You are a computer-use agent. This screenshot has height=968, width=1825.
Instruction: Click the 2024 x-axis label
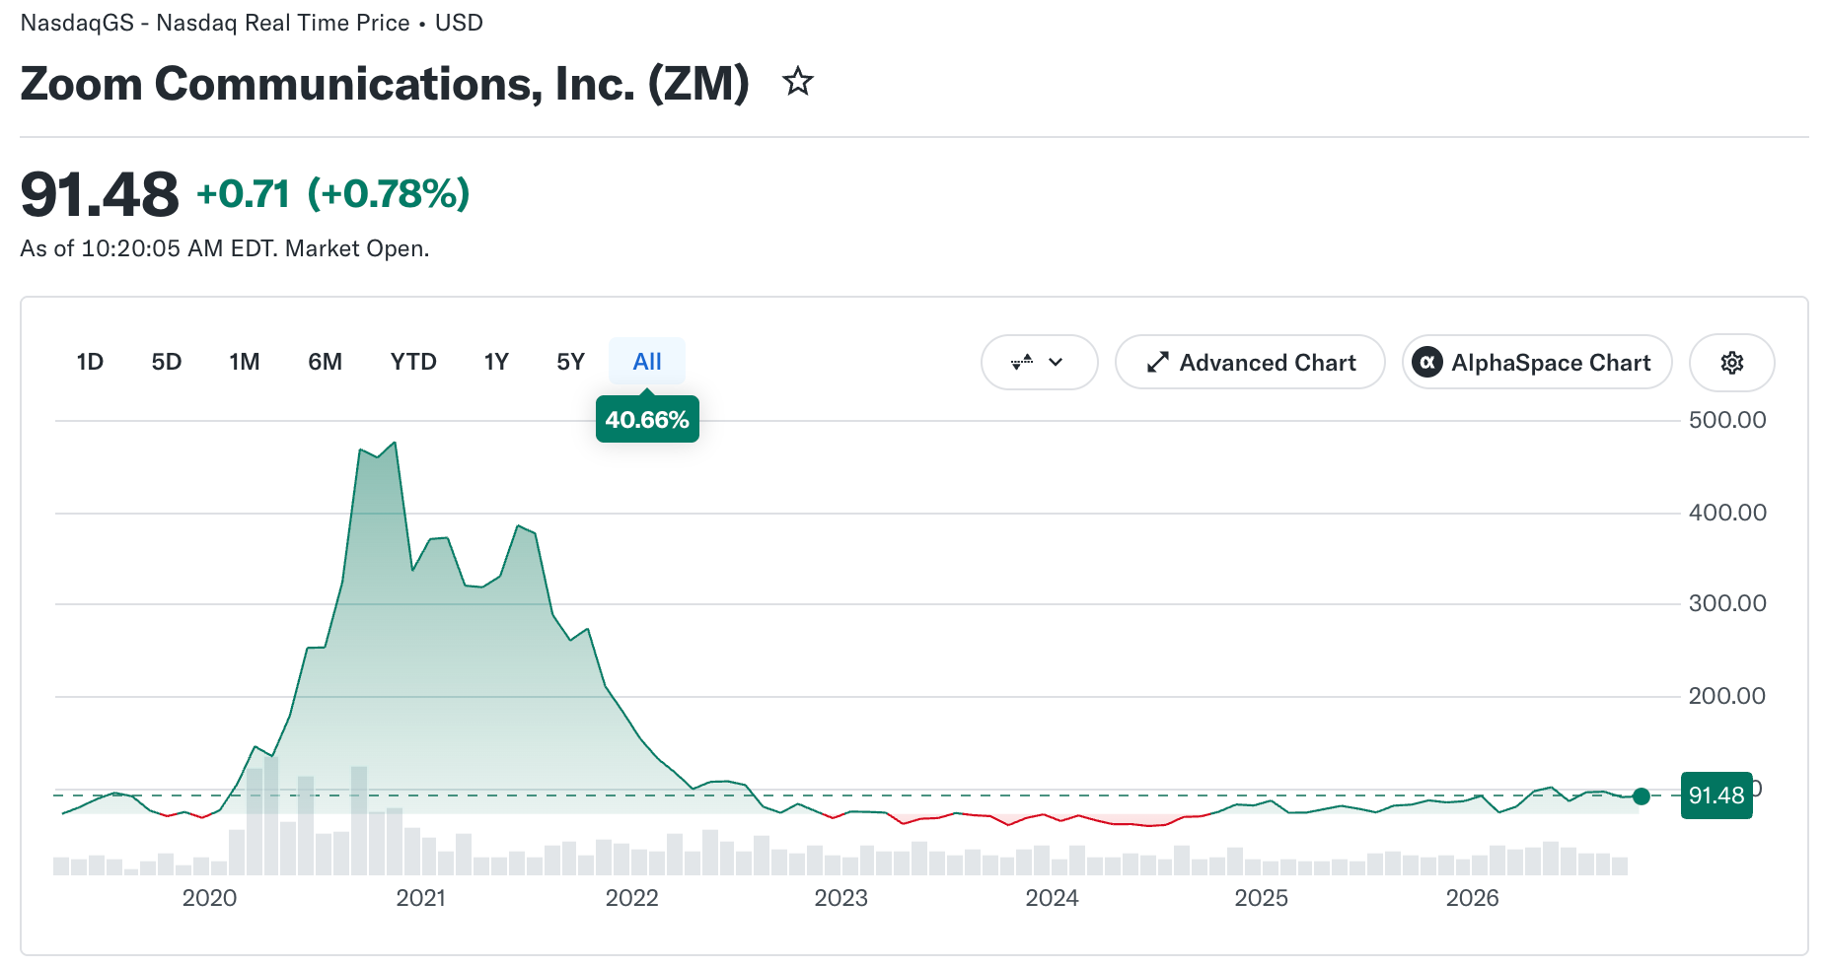pyautogui.click(x=1053, y=898)
